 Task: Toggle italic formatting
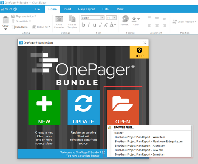point(89,25)
